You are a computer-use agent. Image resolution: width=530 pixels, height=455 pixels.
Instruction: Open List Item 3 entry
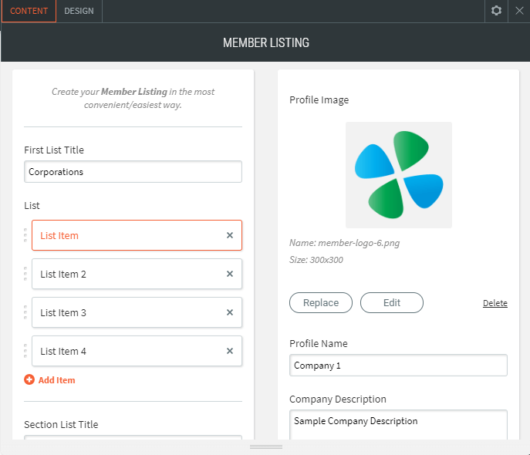[x=127, y=312]
